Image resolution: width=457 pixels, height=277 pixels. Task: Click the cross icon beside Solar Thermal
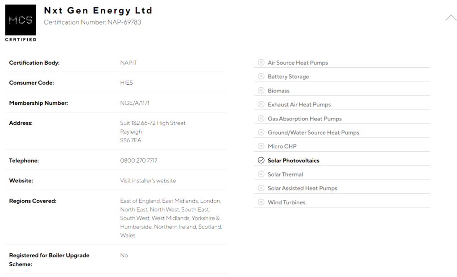pyautogui.click(x=261, y=174)
